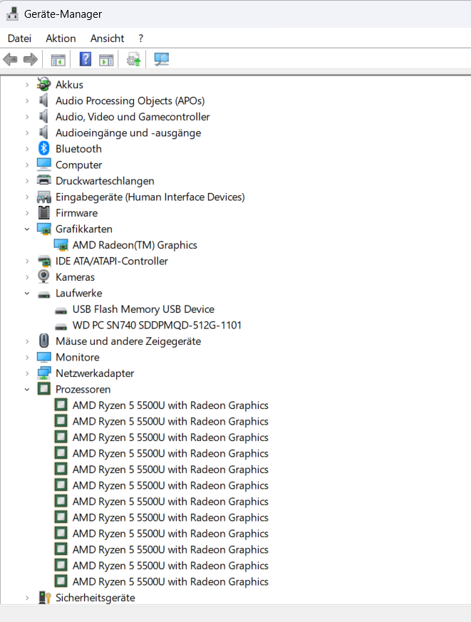Click the Firmware chip icon
The height and width of the screenshot is (622, 471).
point(43,212)
